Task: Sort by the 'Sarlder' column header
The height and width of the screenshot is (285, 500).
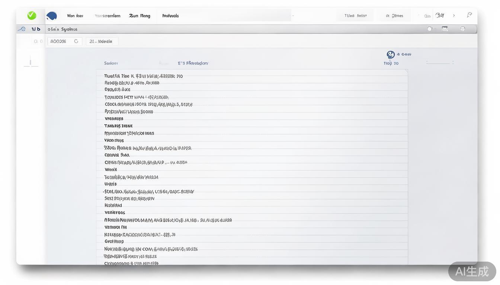Action: pos(111,63)
